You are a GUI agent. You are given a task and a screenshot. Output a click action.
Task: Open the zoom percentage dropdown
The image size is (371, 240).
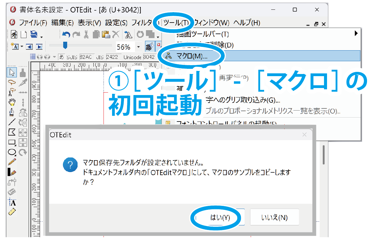coord(138,47)
